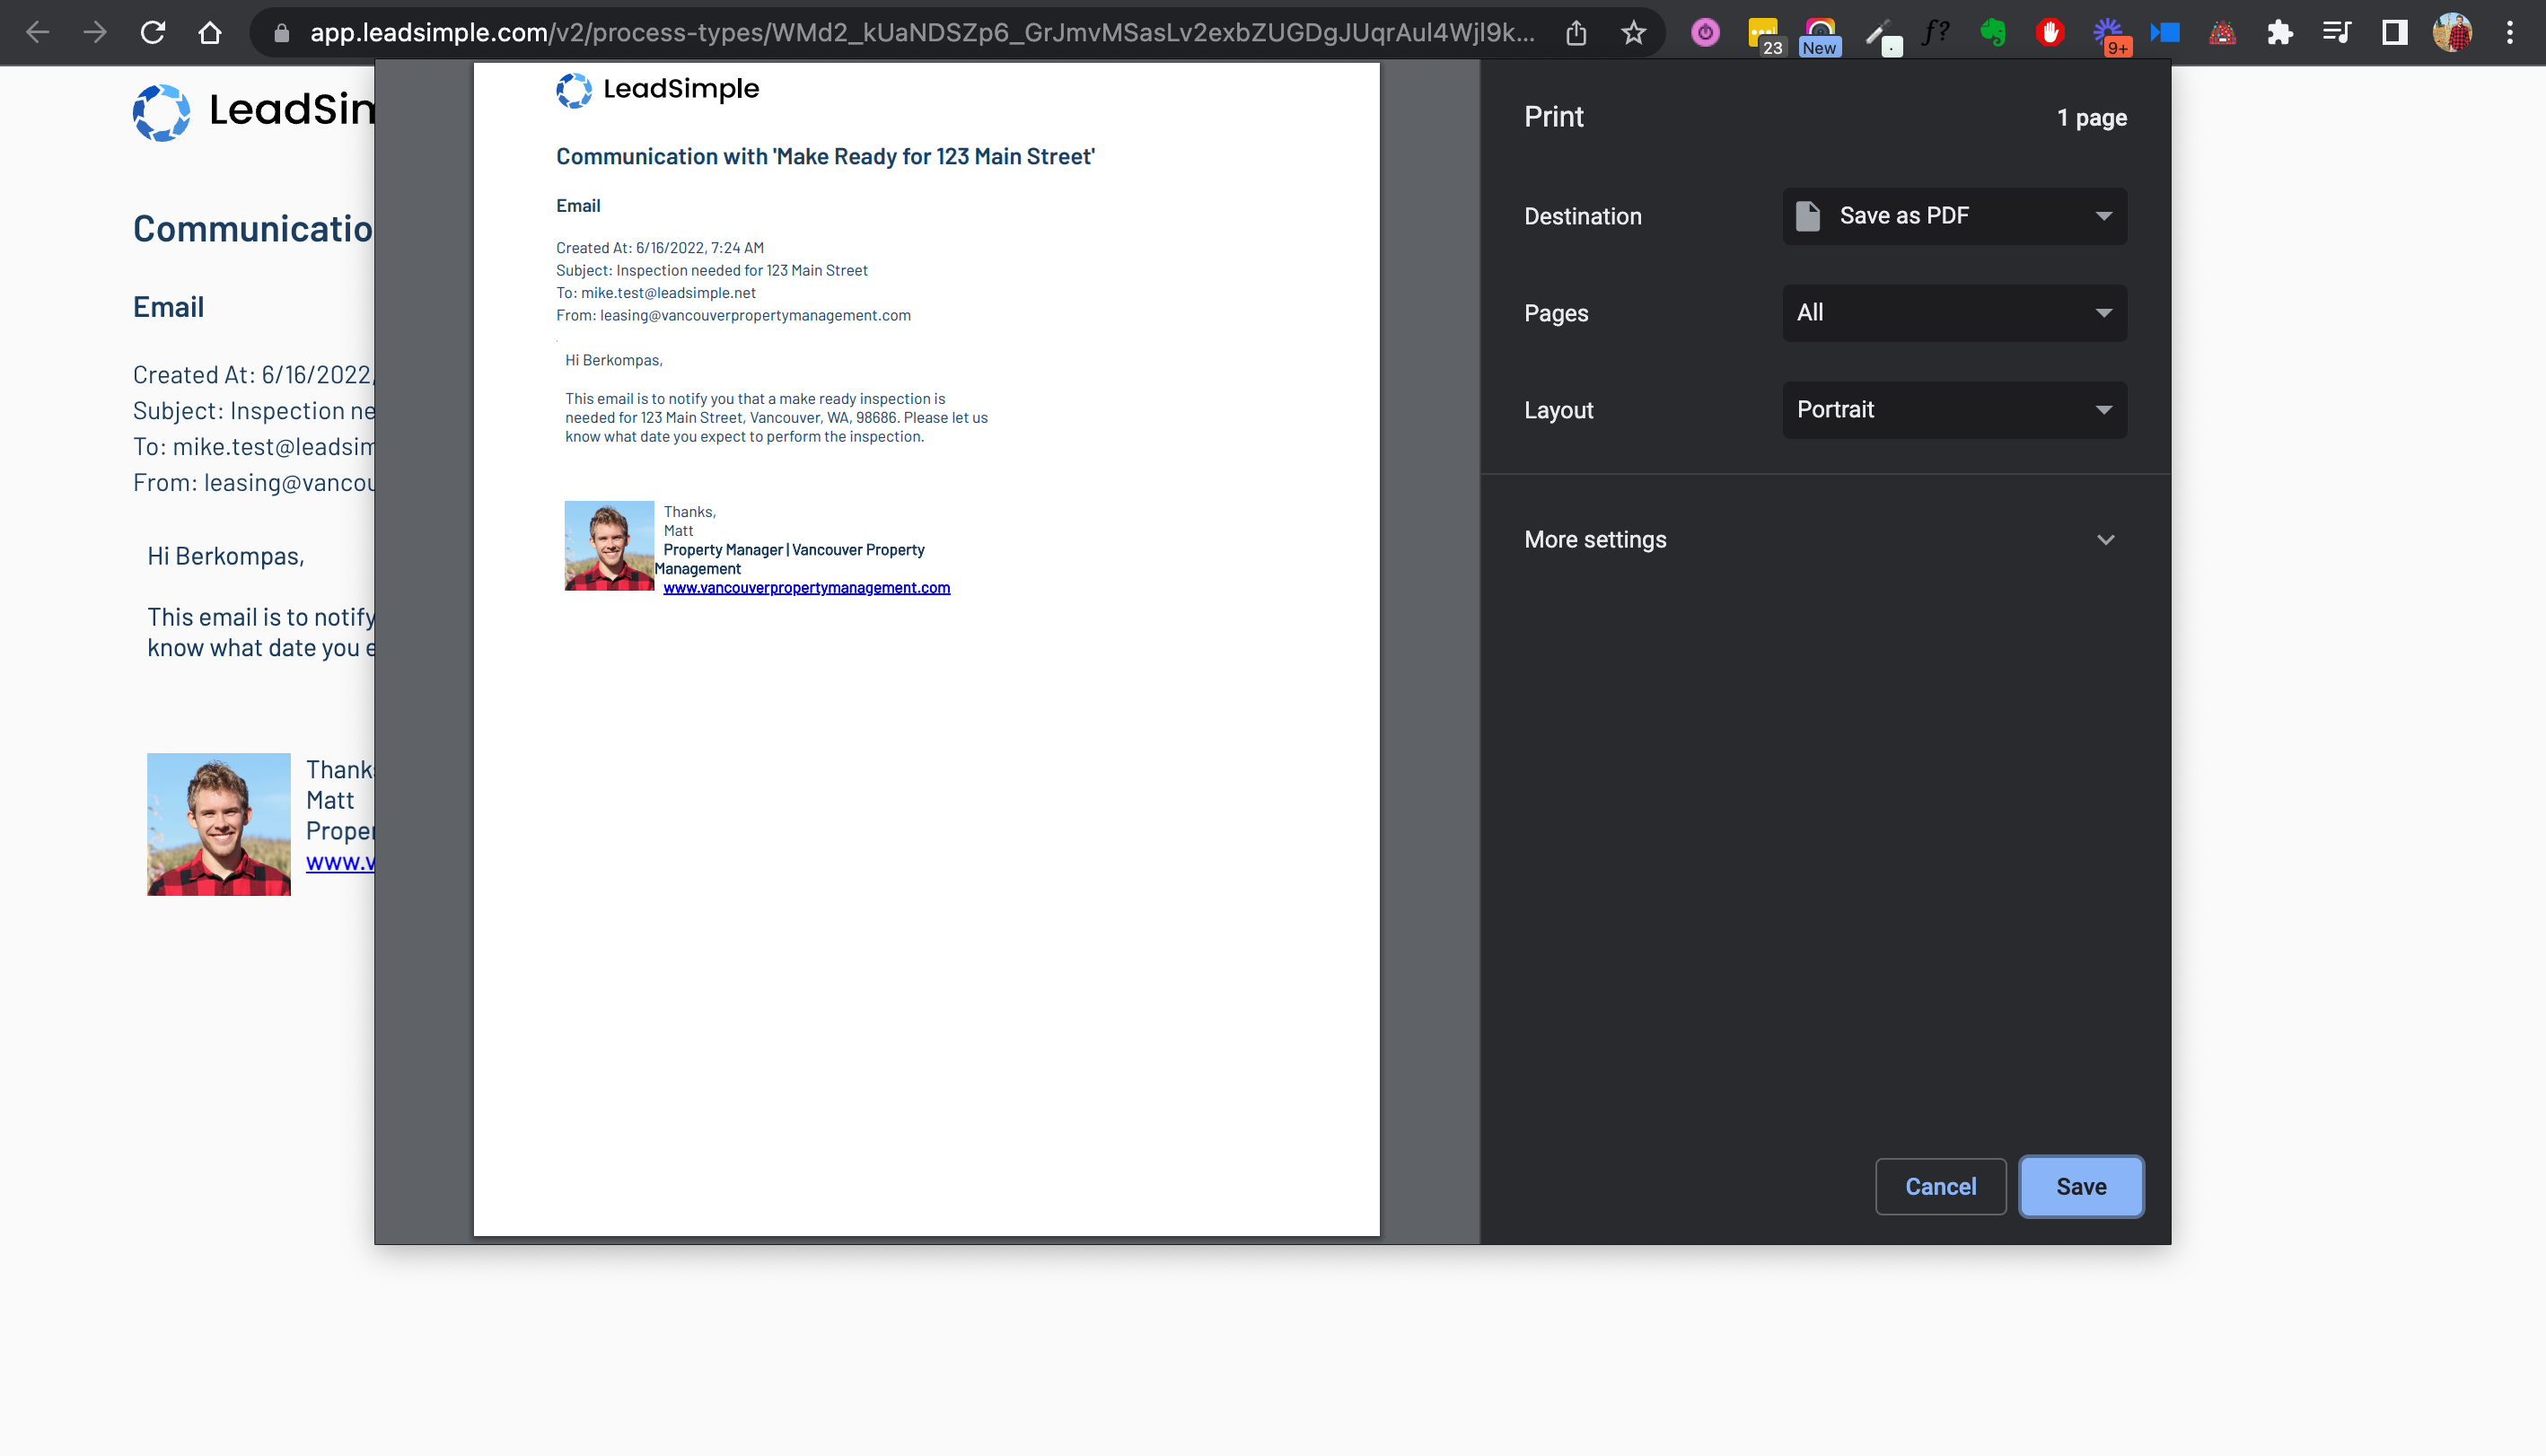The width and height of the screenshot is (2546, 1456).
Task: Open the Destination Save as PDF dropdown
Action: (x=1954, y=216)
